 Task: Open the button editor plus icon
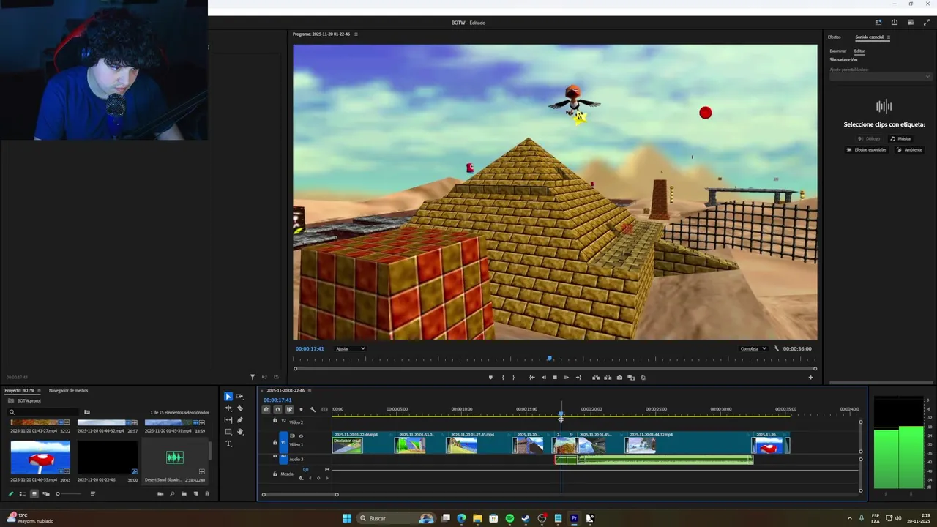pos(810,378)
